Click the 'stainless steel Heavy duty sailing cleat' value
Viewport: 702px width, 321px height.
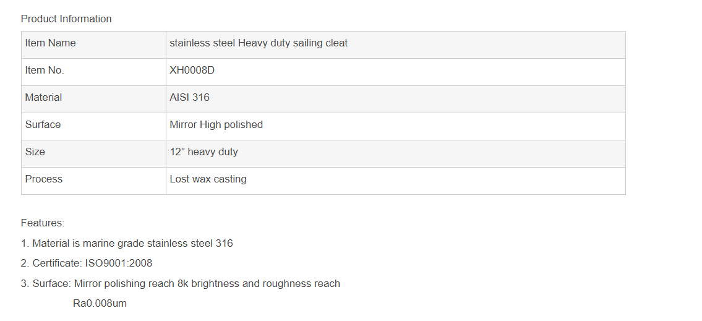tap(259, 43)
